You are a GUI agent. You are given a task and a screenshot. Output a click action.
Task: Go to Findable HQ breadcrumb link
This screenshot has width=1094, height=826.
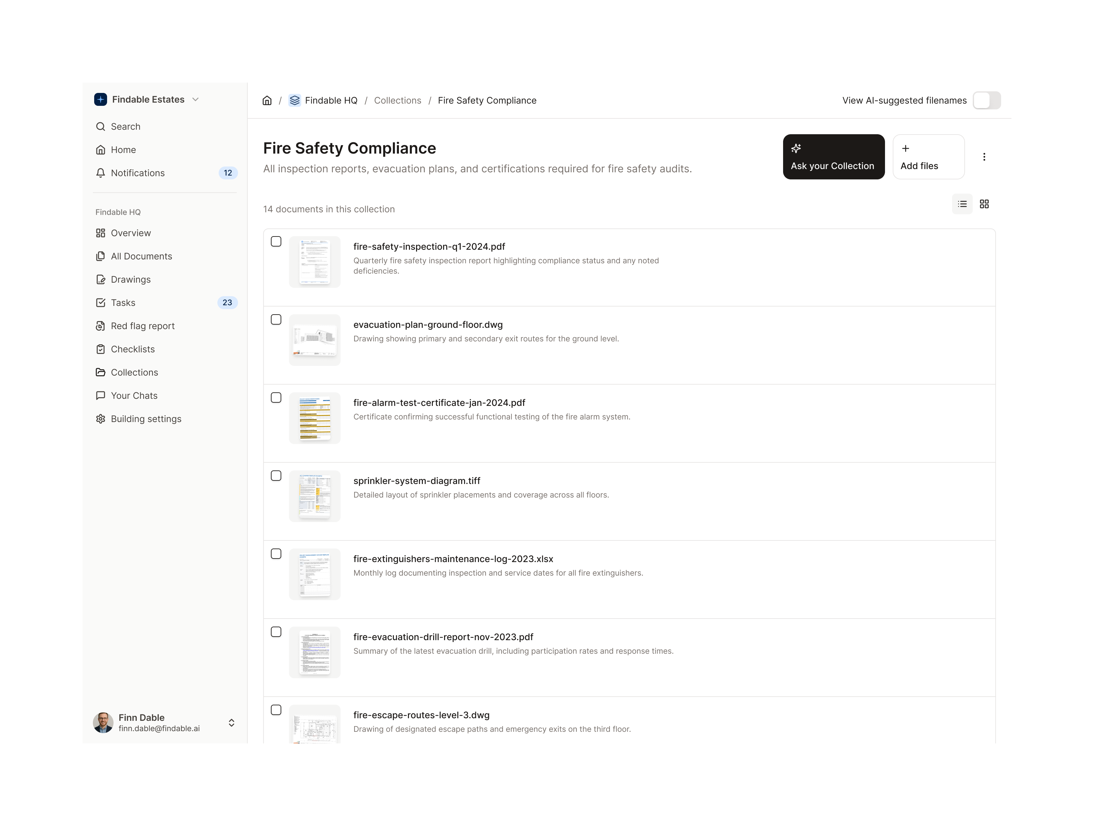click(x=331, y=100)
